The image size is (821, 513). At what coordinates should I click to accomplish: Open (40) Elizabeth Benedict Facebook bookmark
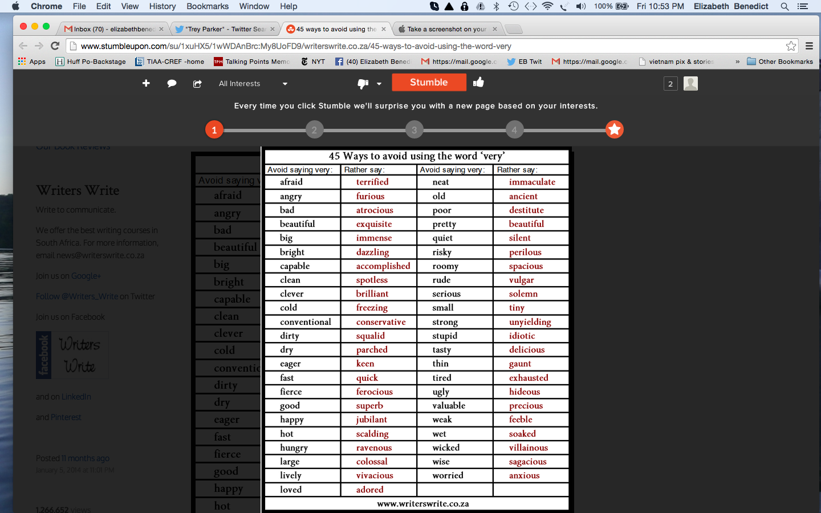373,62
